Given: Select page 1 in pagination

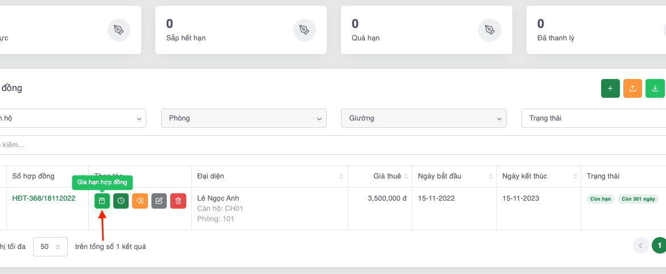Looking at the screenshot, I should coord(659,246).
